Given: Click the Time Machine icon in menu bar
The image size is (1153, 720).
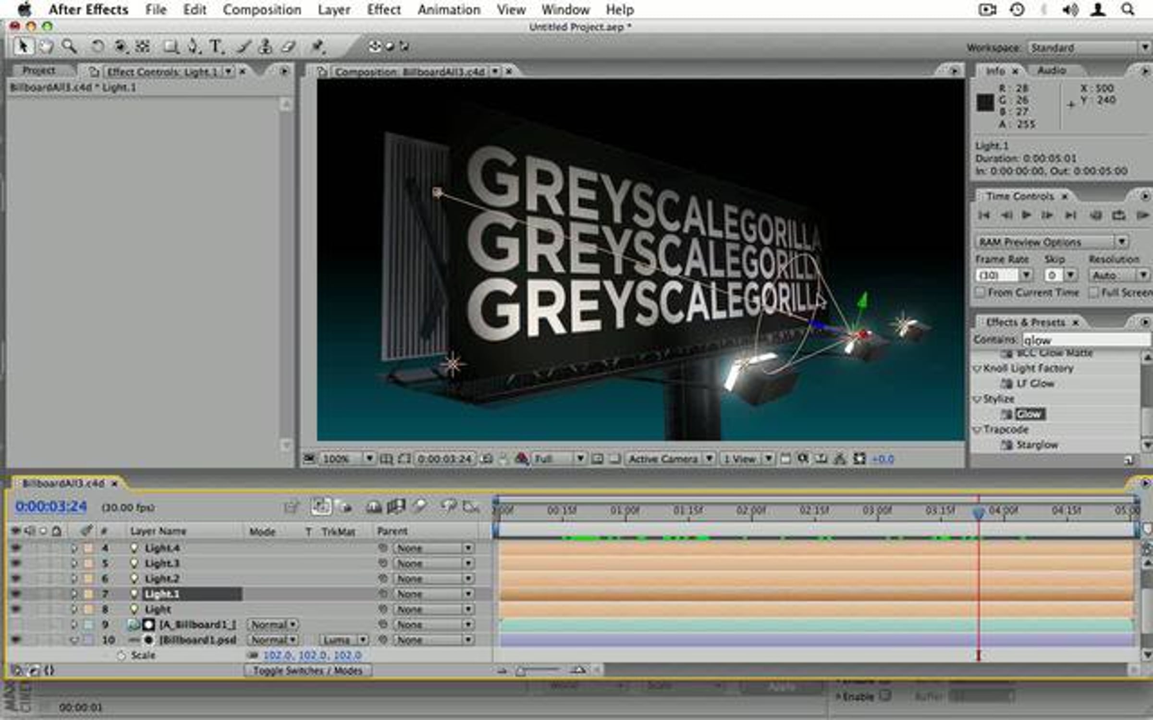Looking at the screenshot, I should (x=1017, y=10).
